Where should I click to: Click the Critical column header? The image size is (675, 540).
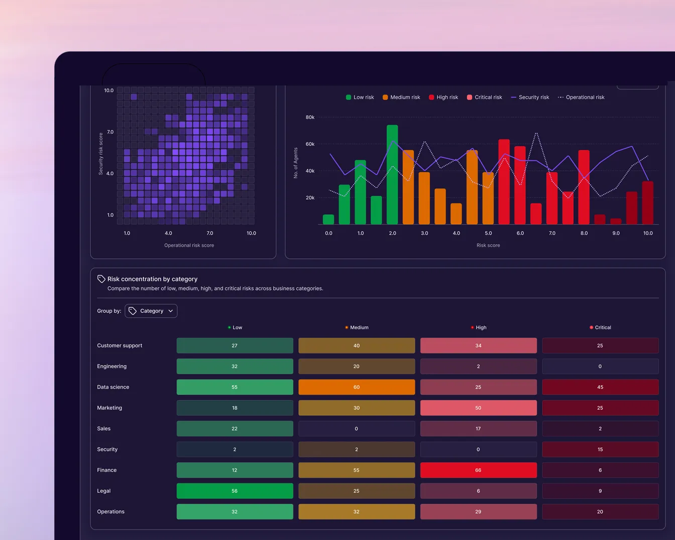[x=600, y=327]
